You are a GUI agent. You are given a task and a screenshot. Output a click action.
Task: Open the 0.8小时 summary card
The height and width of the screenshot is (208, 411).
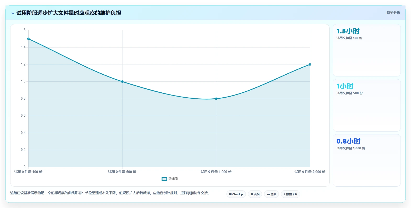(366, 161)
